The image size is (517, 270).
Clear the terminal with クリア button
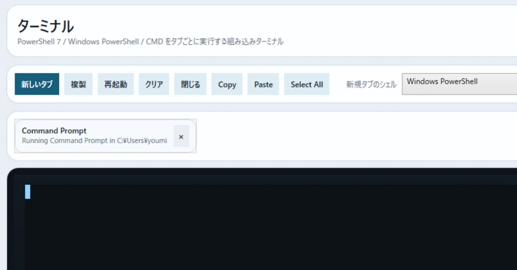click(x=154, y=84)
